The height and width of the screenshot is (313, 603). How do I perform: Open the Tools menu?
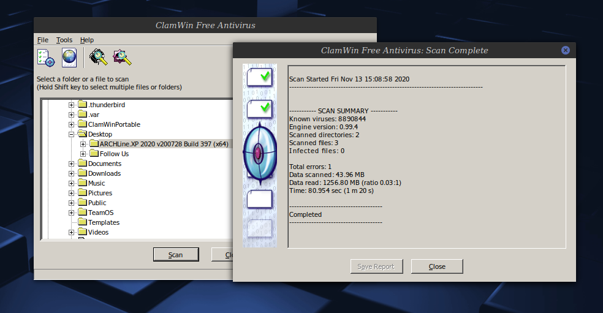click(64, 40)
